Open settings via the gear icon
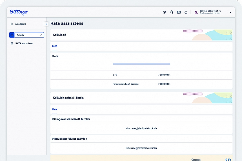 pos(165,12)
